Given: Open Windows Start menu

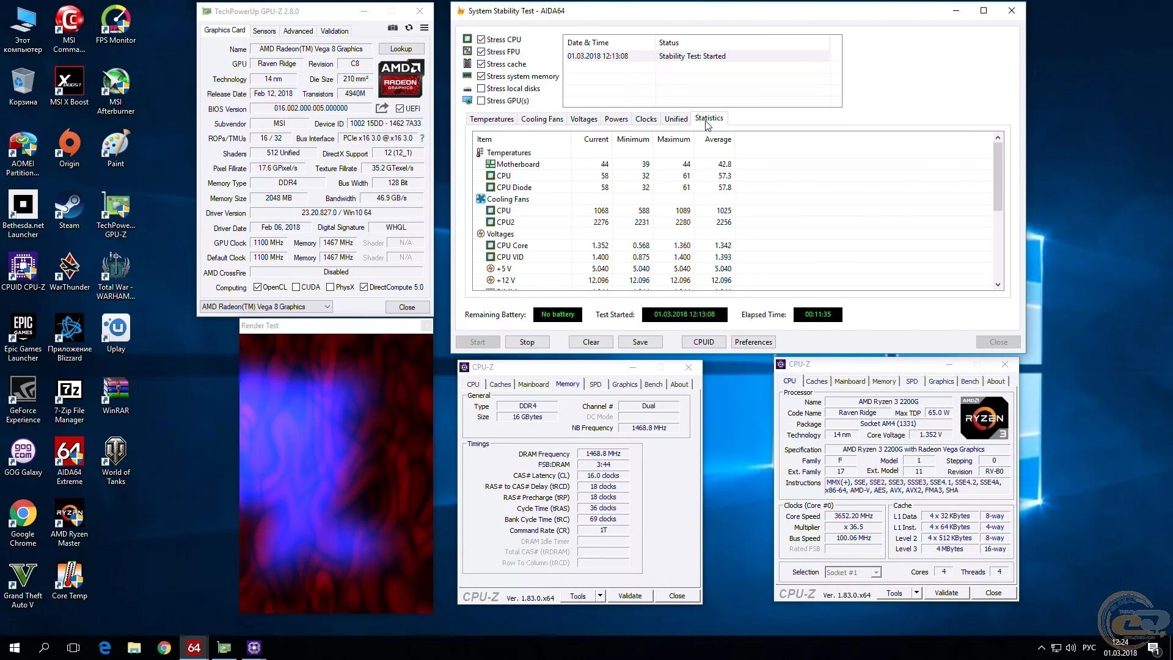Looking at the screenshot, I should tap(15, 648).
